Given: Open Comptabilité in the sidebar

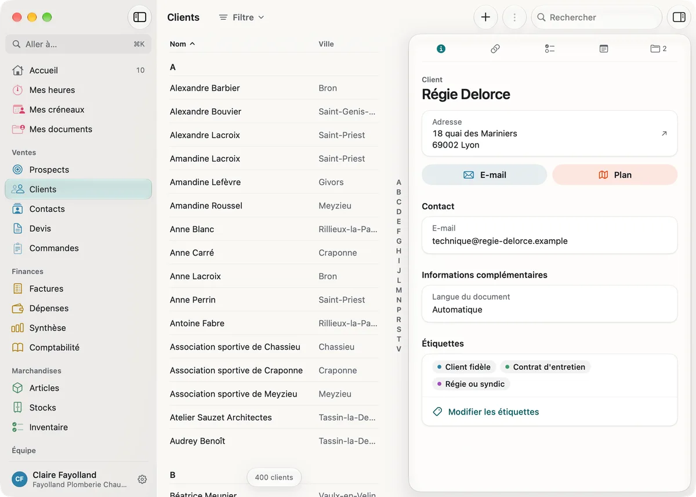Looking at the screenshot, I should (78, 347).
